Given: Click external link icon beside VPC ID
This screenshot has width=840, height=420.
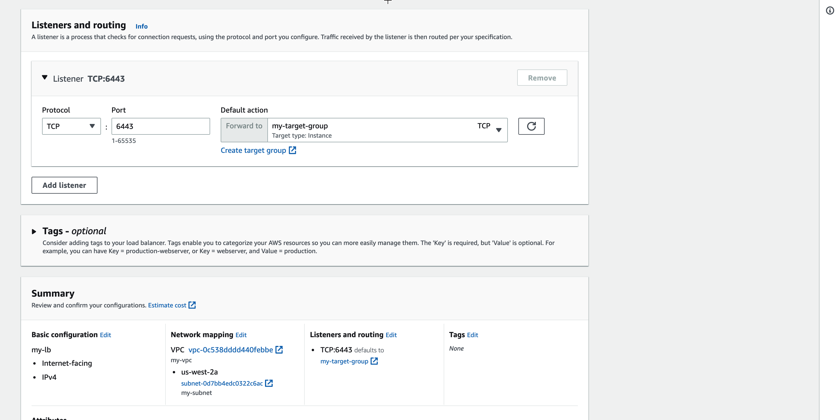Looking at the screenshot, I should 279,350.
